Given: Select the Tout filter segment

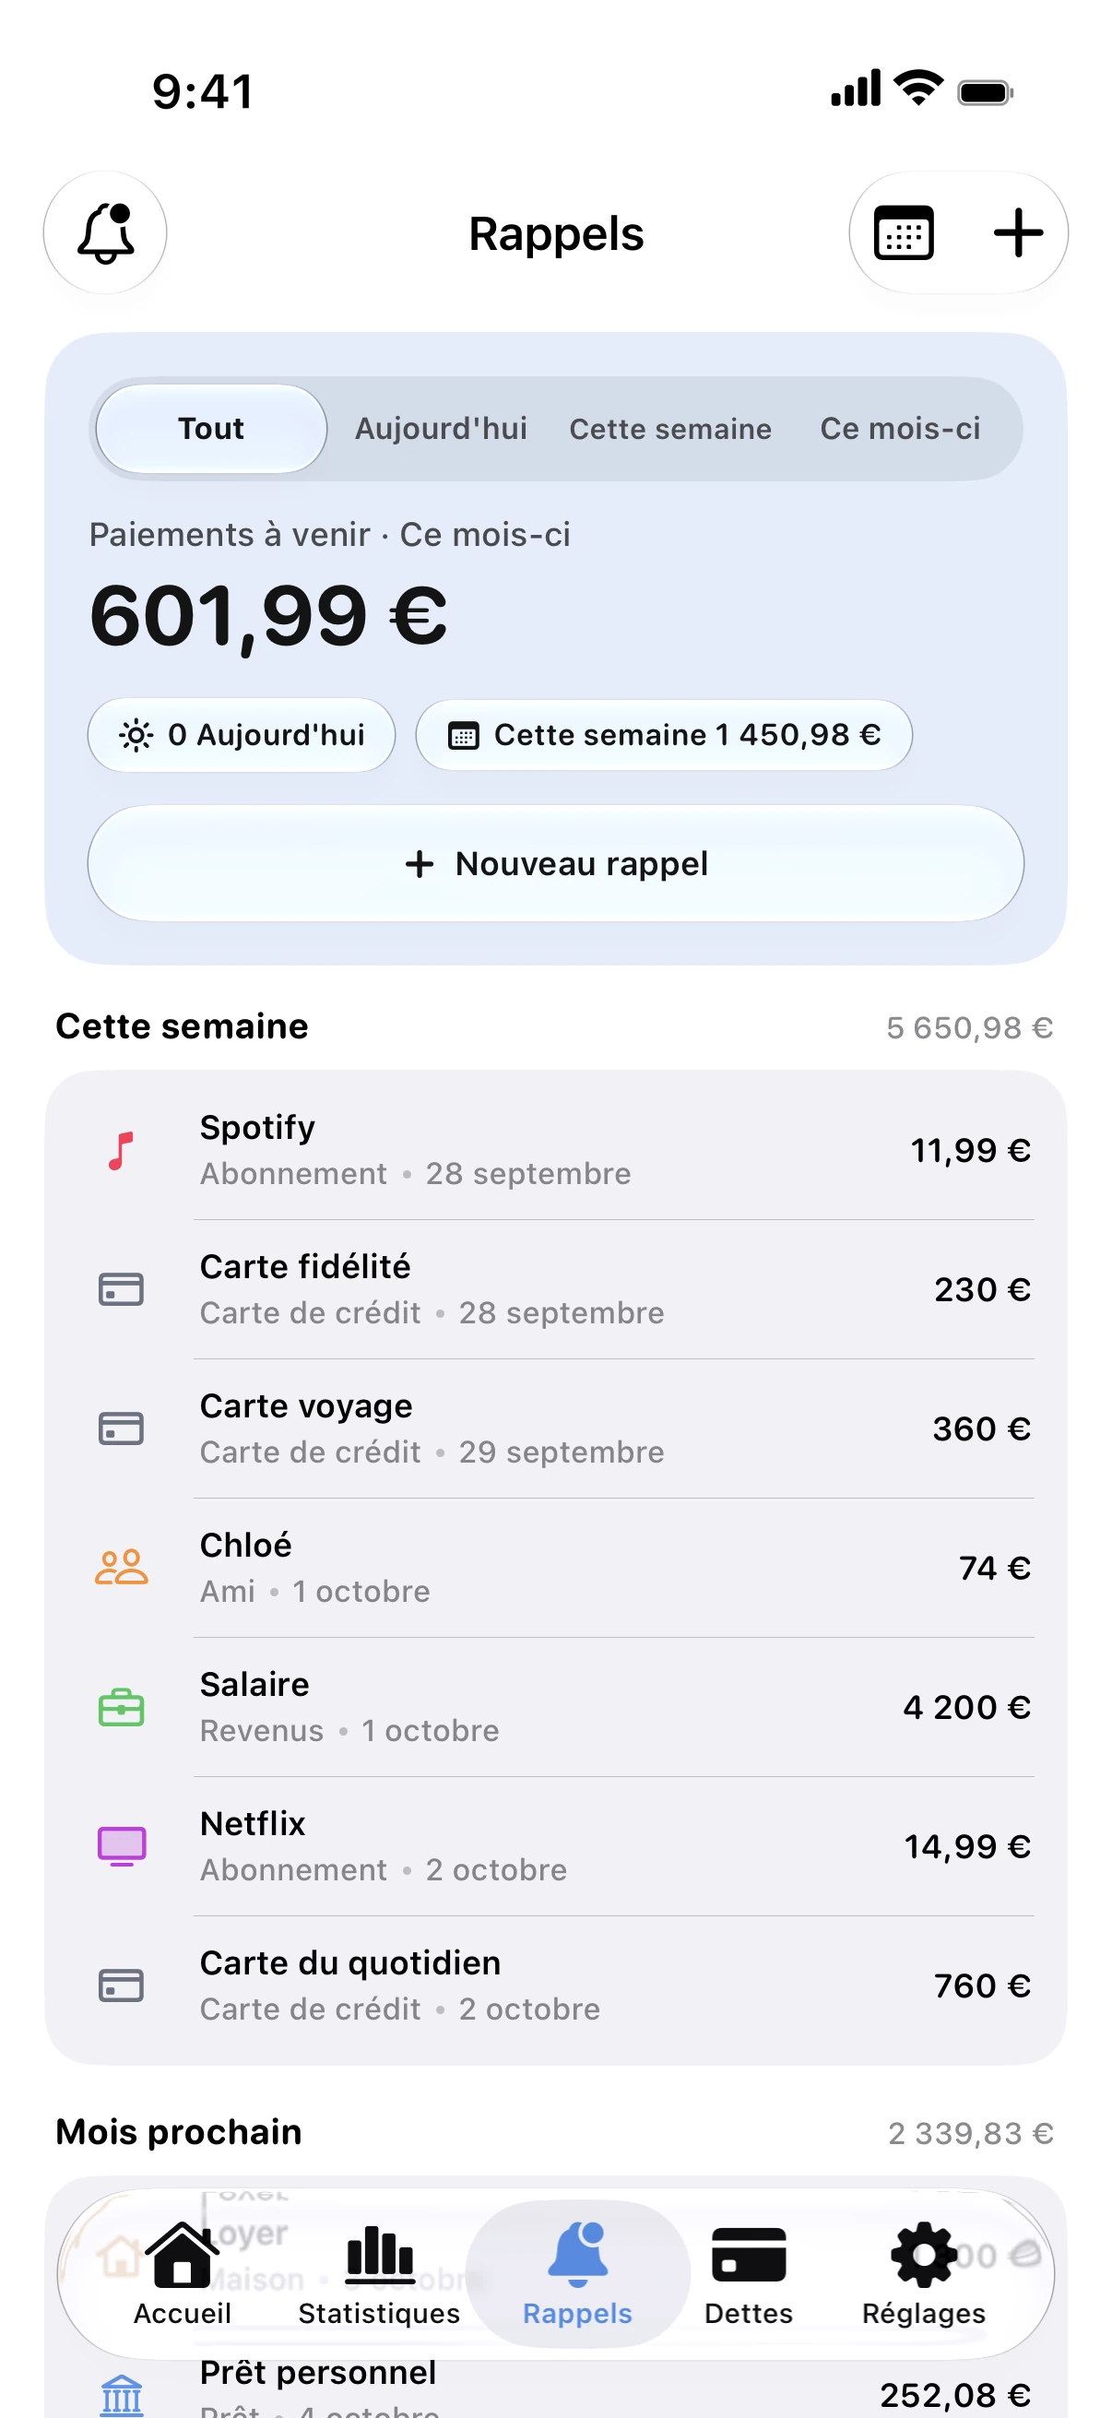Looking at the screenshot, I should click(x=211, y=429).
